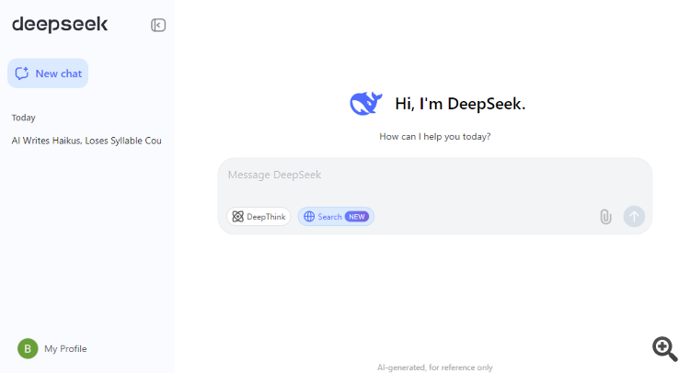Collapse the sidebar with the panel icon

pos(158,25)
